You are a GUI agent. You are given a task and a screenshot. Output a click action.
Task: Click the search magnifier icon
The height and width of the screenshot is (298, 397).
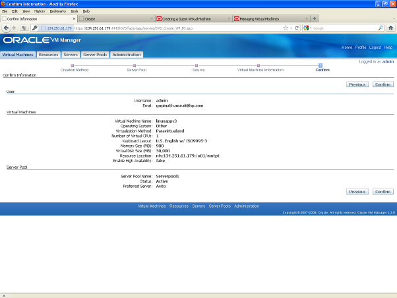(381, 28)
